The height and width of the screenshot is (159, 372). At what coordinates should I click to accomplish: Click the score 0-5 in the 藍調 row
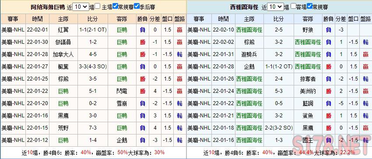[x=278, y=103]
